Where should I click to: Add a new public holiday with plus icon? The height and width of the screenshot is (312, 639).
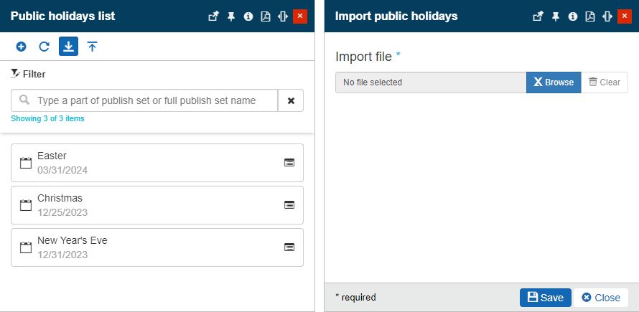[x=21, y=47]
